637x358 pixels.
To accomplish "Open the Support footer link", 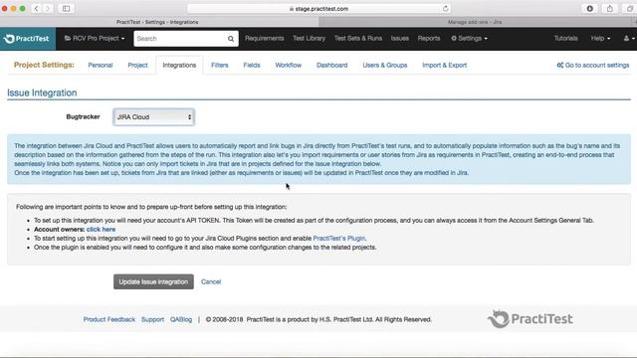I will [x=152, y=320].
